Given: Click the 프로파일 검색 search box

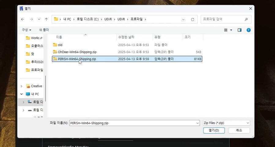Looking at the screenshot, I should pyautogui.click(x=226, y=19).
